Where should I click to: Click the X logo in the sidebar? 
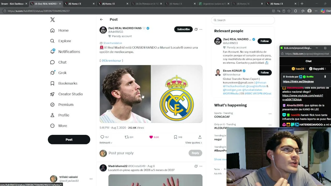52,20
